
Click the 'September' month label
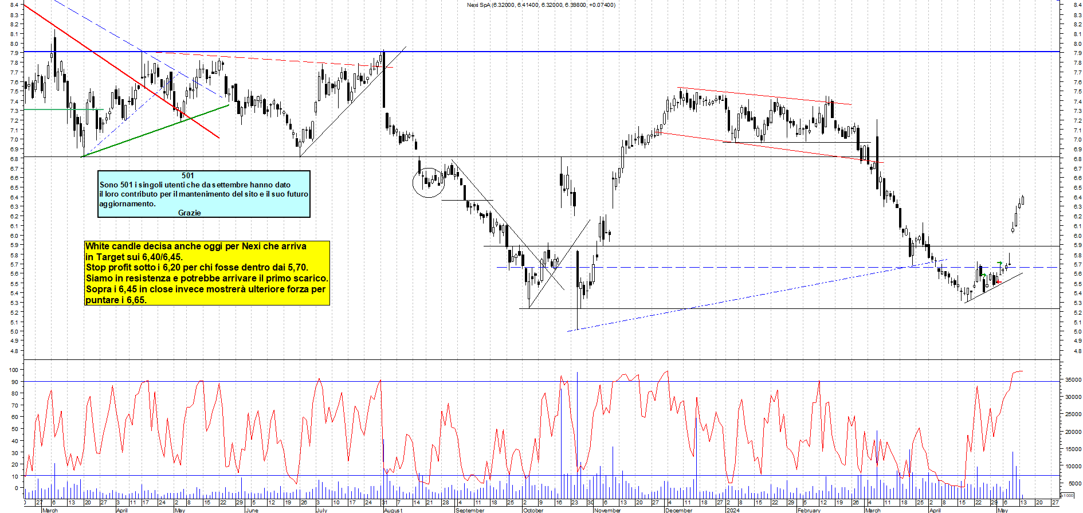click(470, 510)
